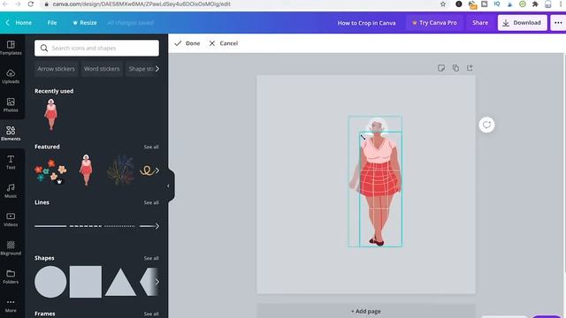The image size is (566, 318).
Task: Show more Shapes with right chevron
Action: click(157, 282)
